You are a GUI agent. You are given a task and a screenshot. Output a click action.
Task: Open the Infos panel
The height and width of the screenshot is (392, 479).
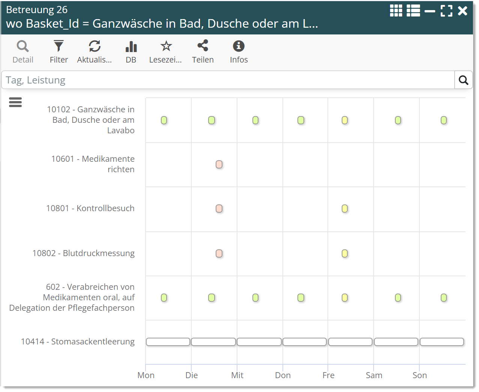[x=239, y=52]
